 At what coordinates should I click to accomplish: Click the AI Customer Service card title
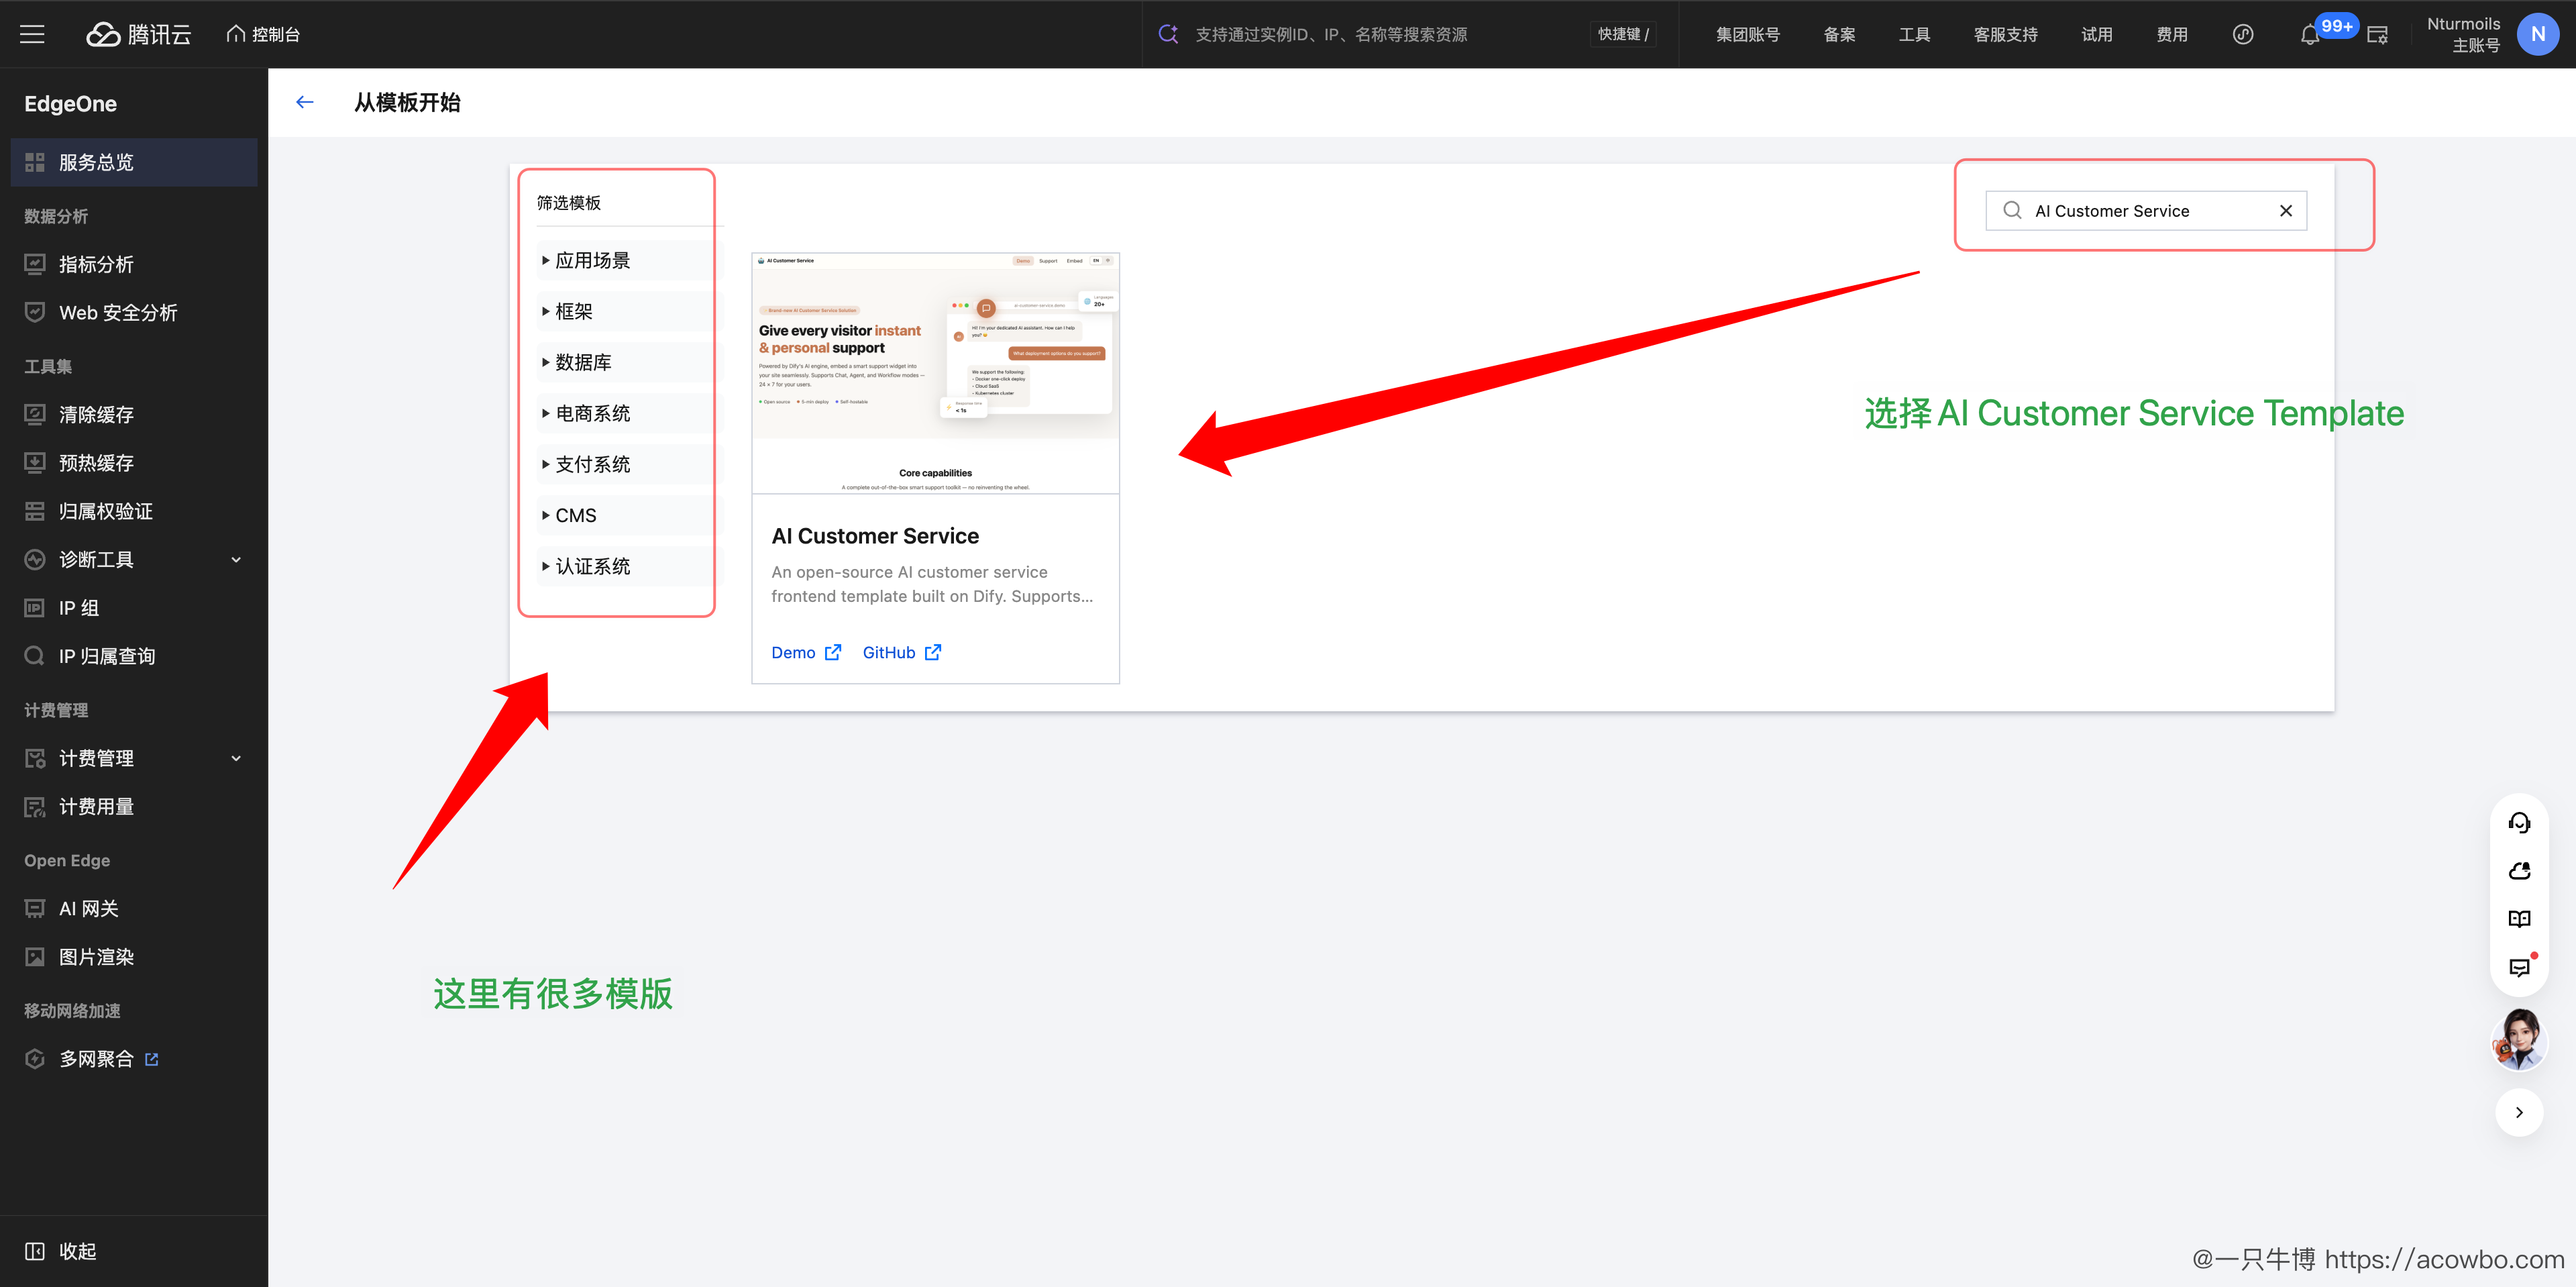click(x=875, y=536)
